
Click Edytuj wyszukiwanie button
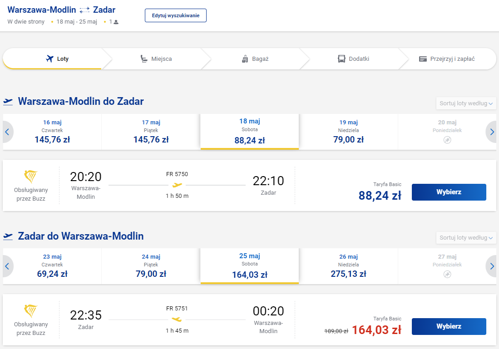pos(176,15)
